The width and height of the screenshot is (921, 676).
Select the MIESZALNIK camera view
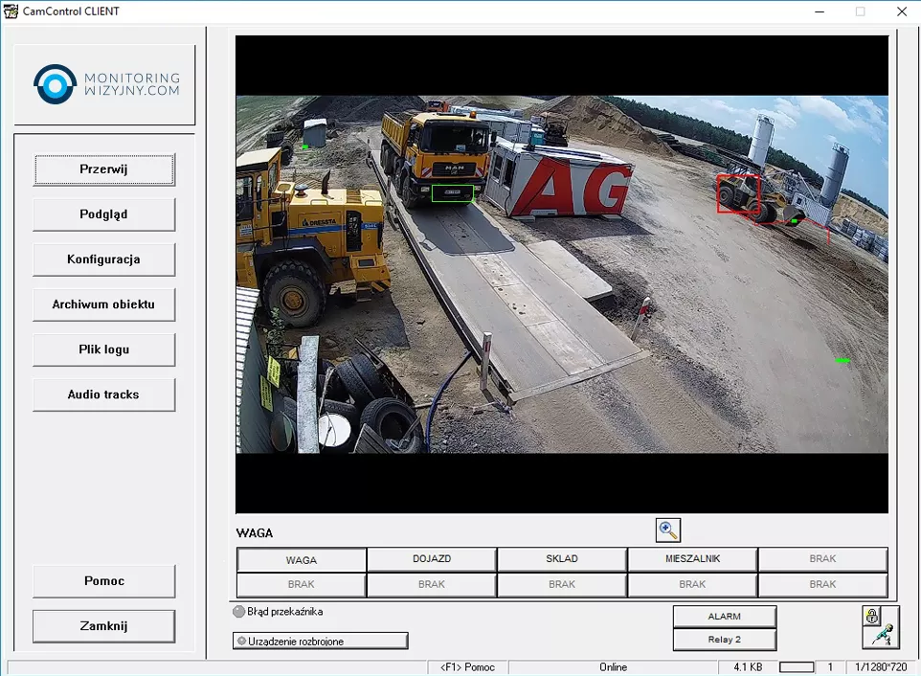[692, 558]
